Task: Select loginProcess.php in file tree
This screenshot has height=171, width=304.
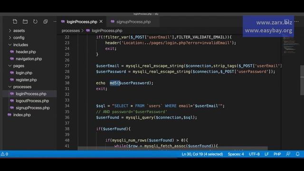Action: [x=31, y=94]
